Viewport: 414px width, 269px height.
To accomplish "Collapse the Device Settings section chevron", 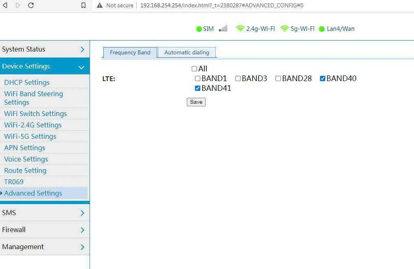I will pos(81,68).
